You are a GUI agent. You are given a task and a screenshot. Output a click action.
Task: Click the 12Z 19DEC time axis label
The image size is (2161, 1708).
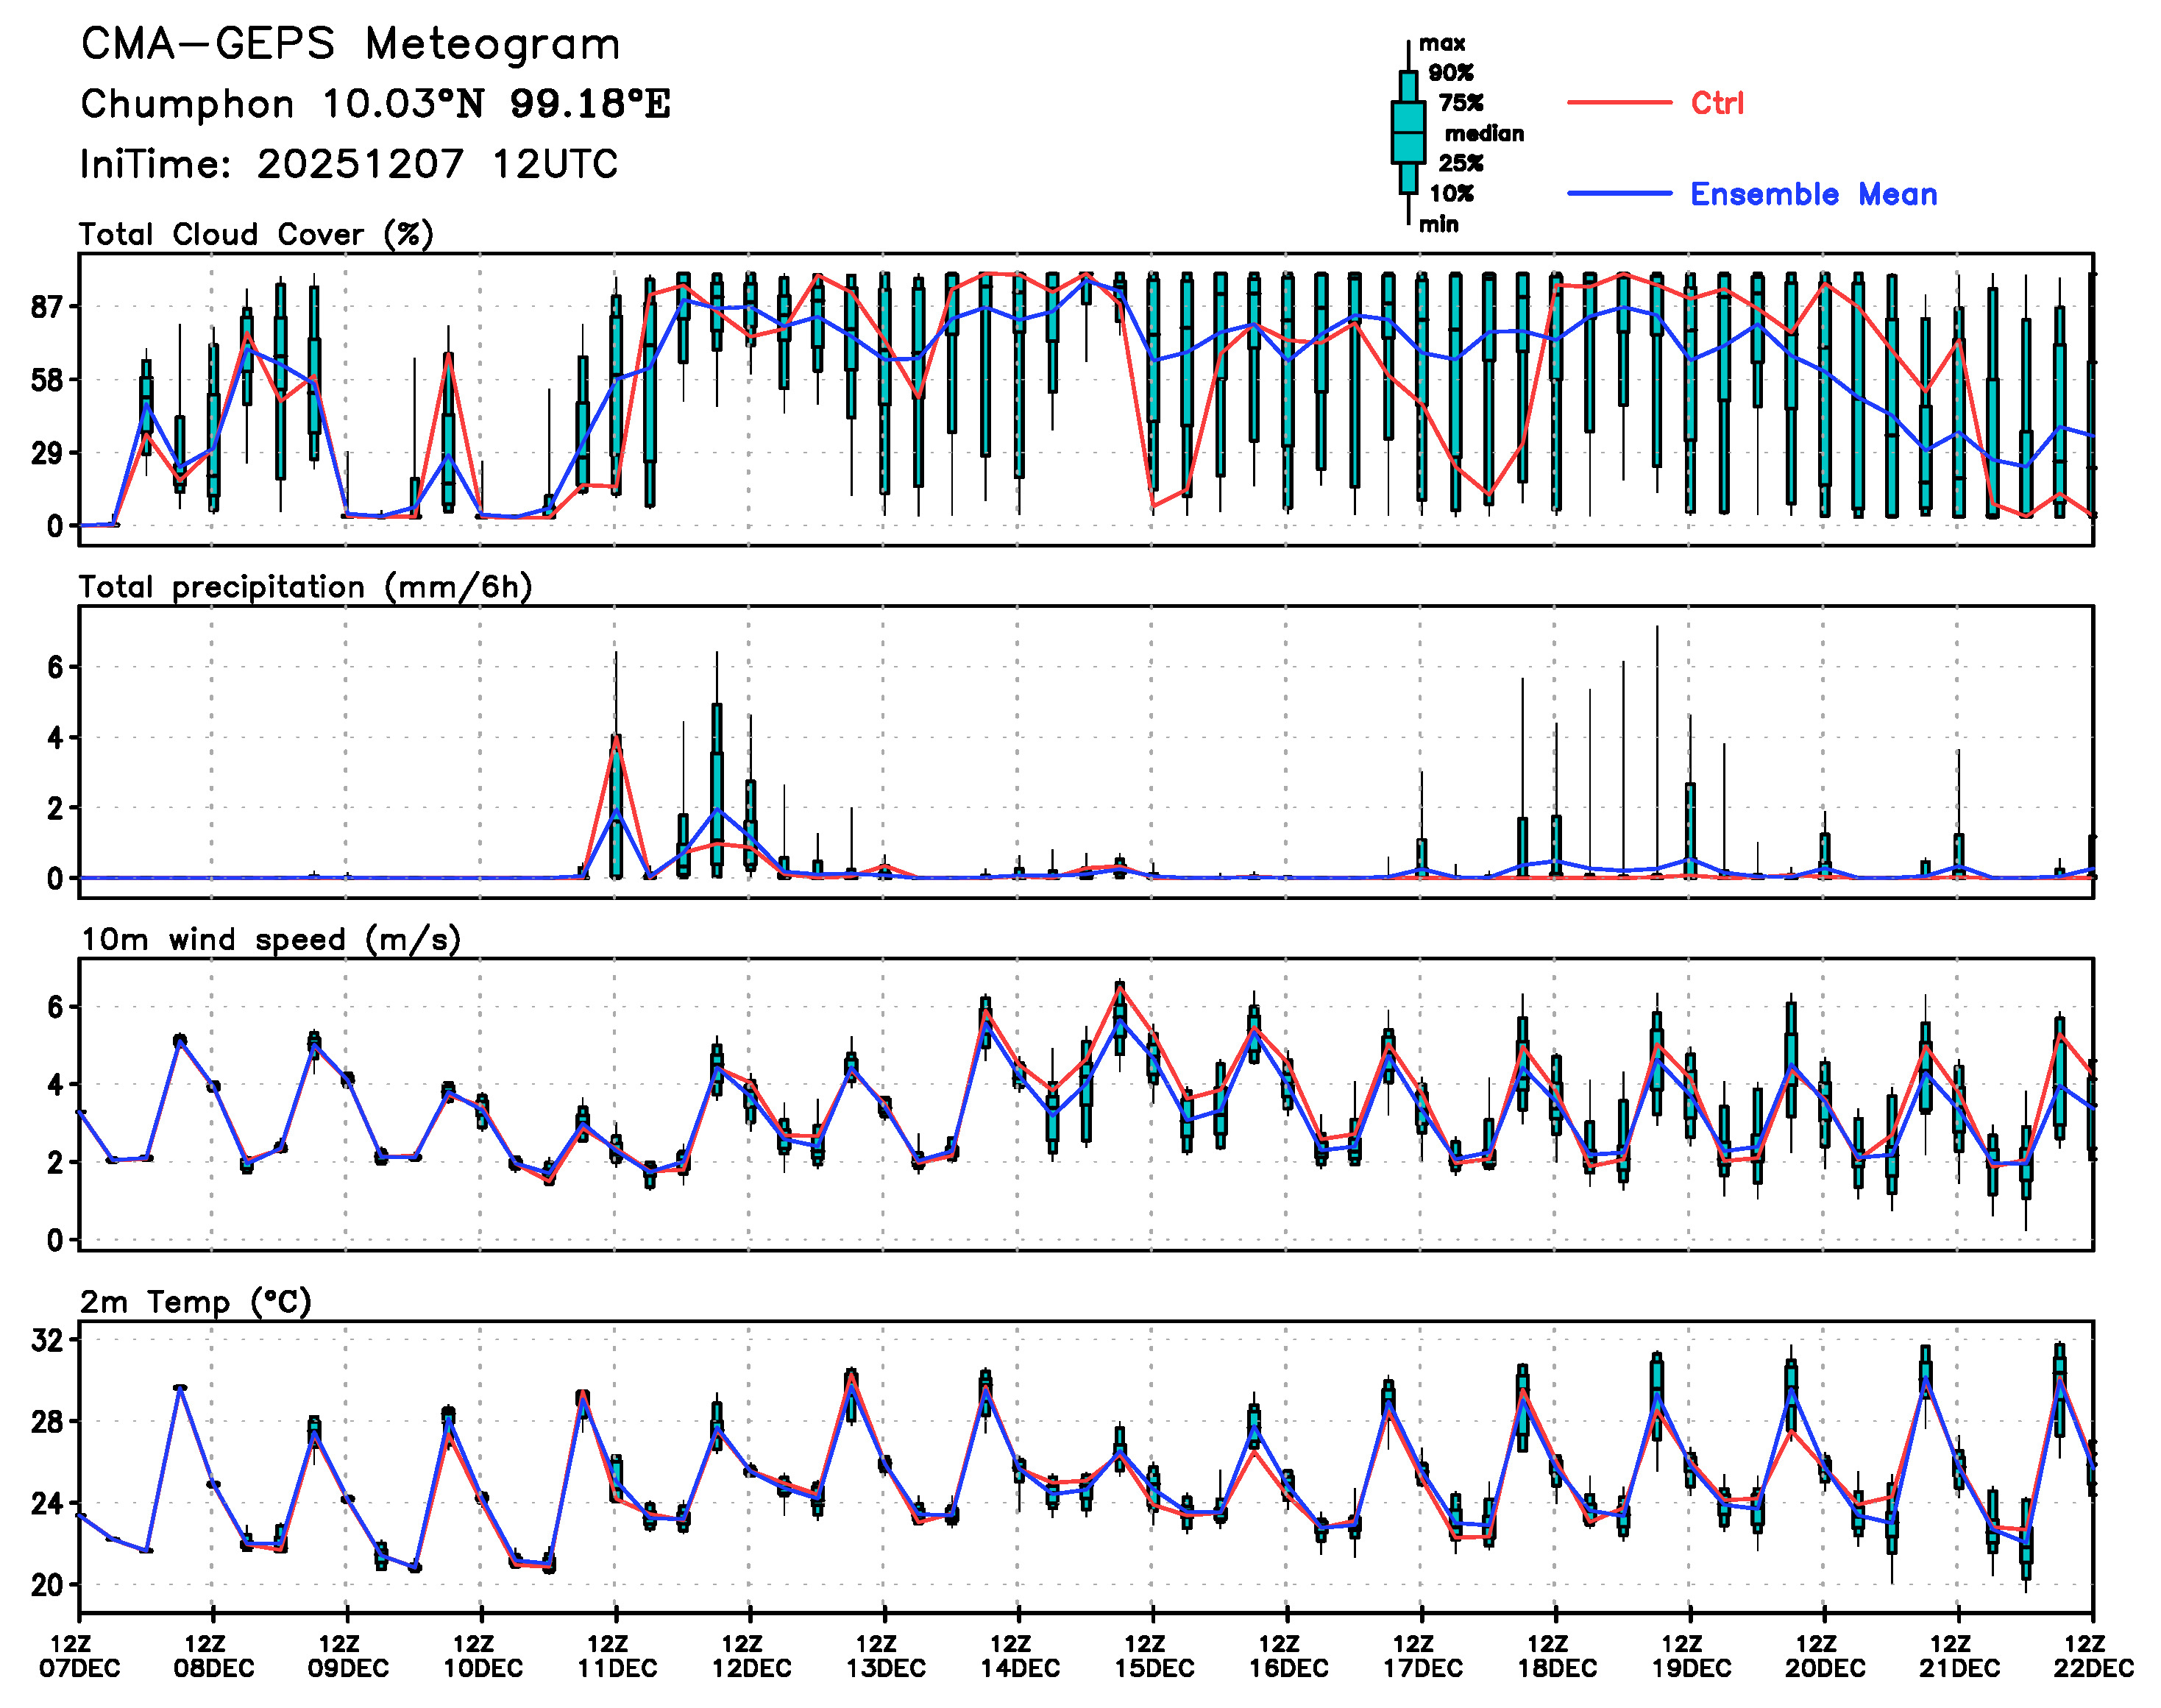click(1690, 1656)
